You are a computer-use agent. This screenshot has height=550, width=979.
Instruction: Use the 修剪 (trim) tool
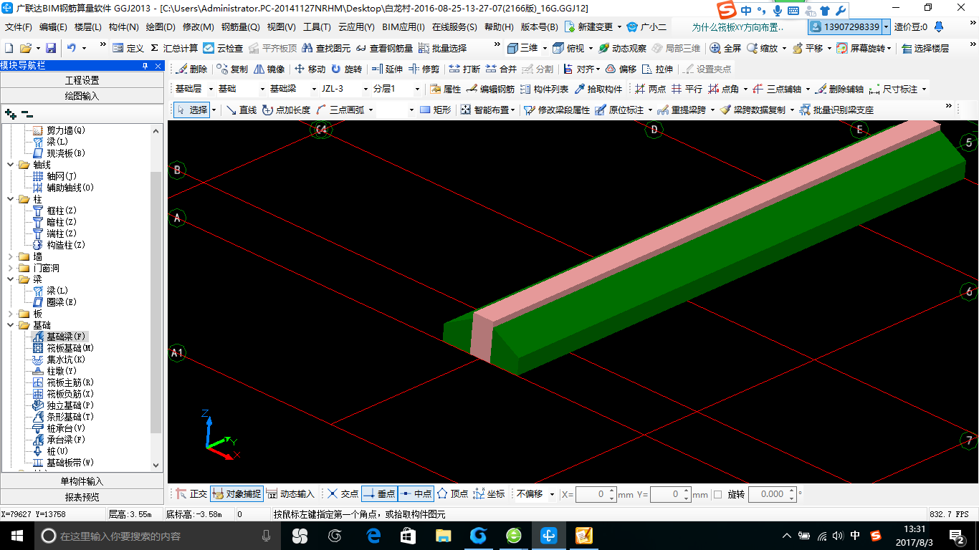pos(424,69)
